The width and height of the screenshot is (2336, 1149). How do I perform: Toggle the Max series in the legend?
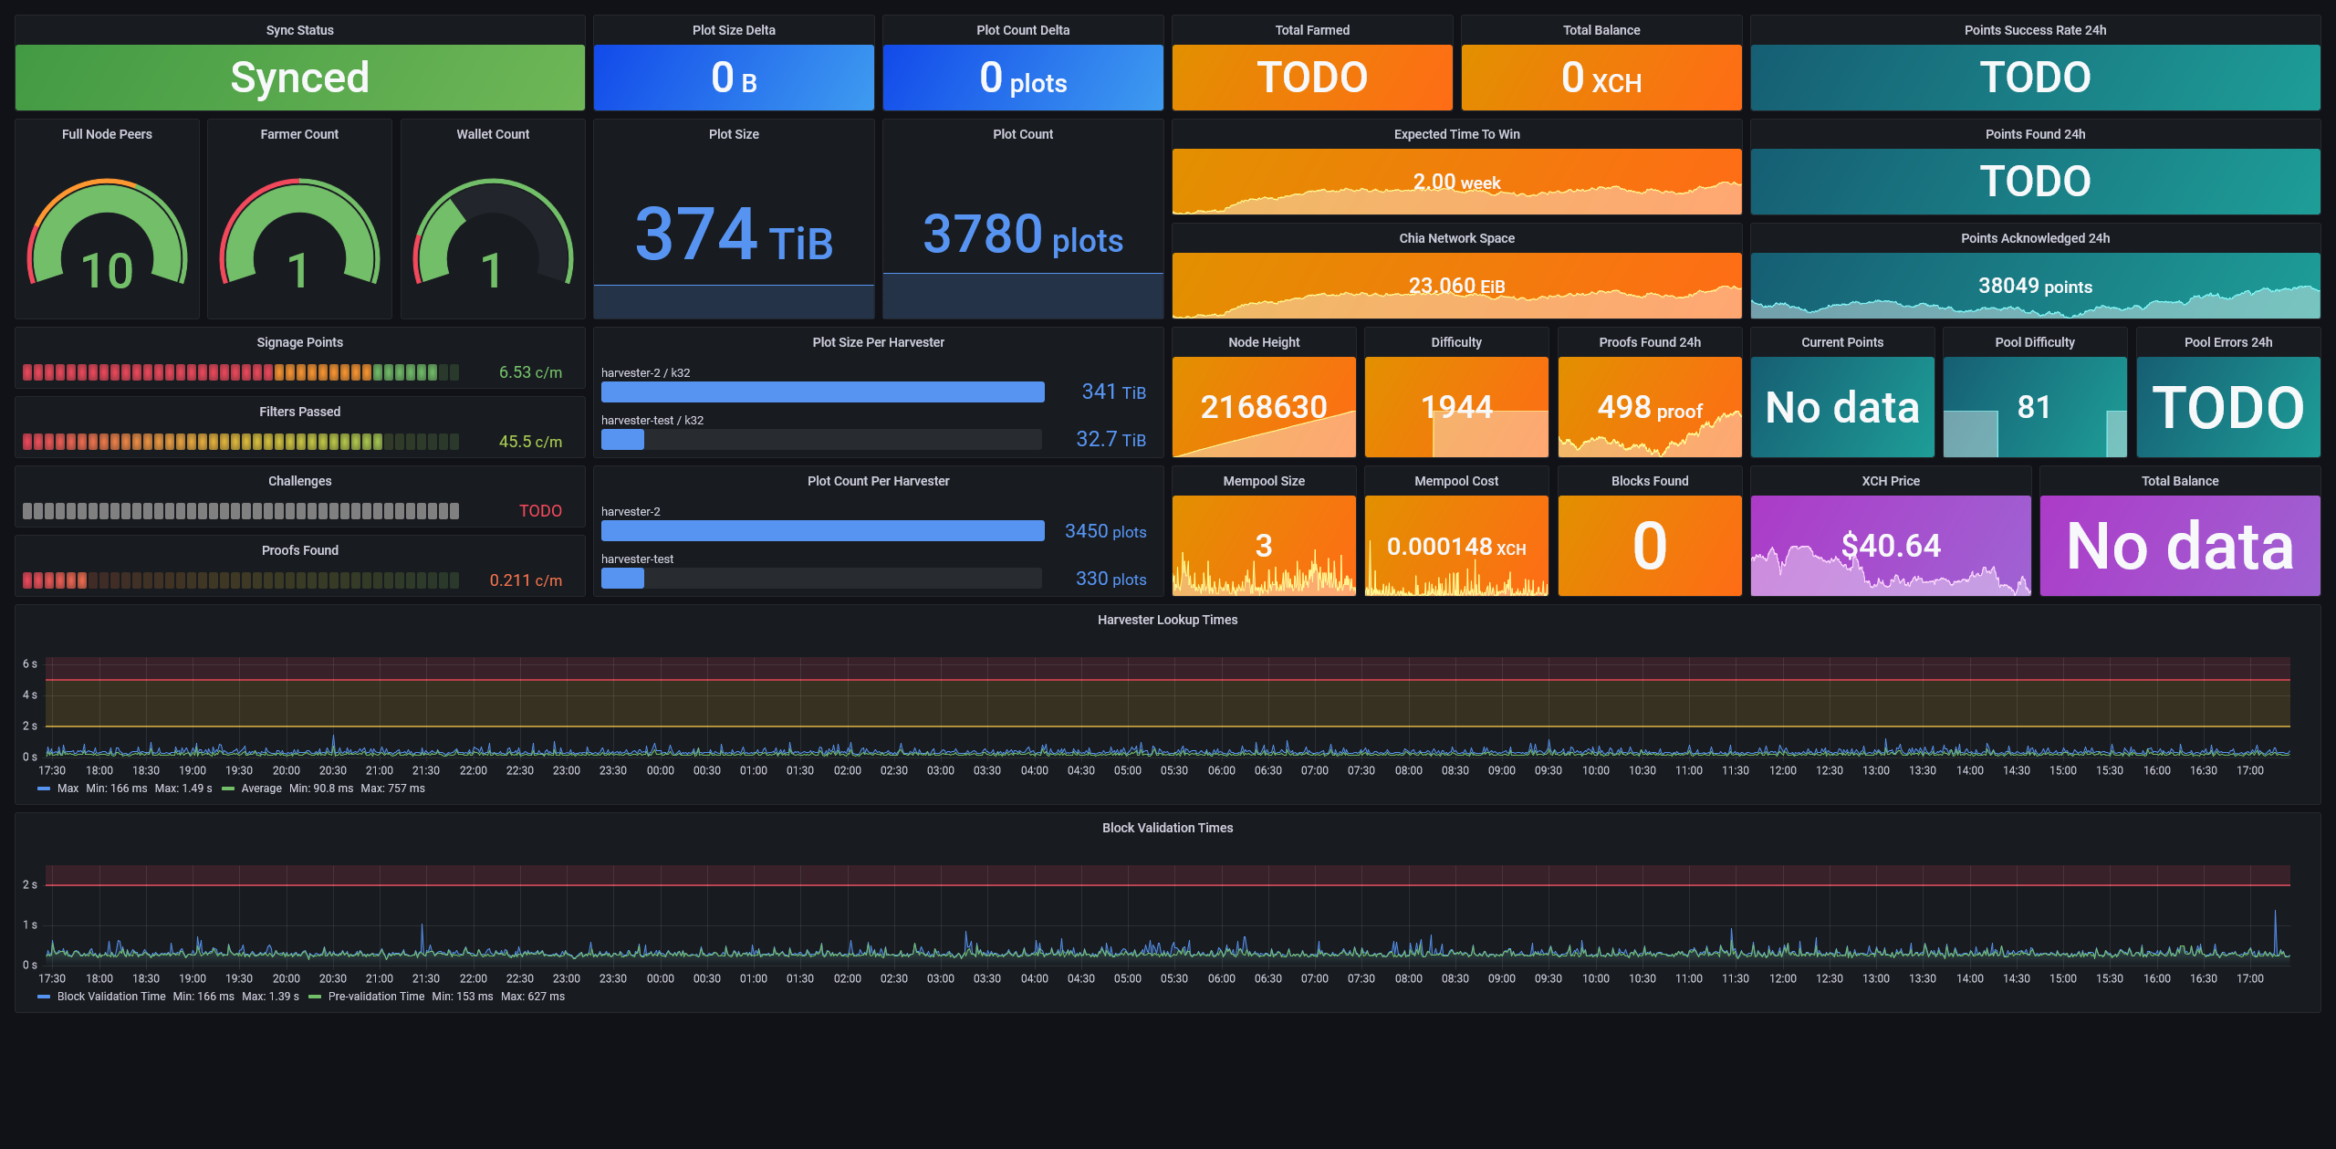pos(68,789)
